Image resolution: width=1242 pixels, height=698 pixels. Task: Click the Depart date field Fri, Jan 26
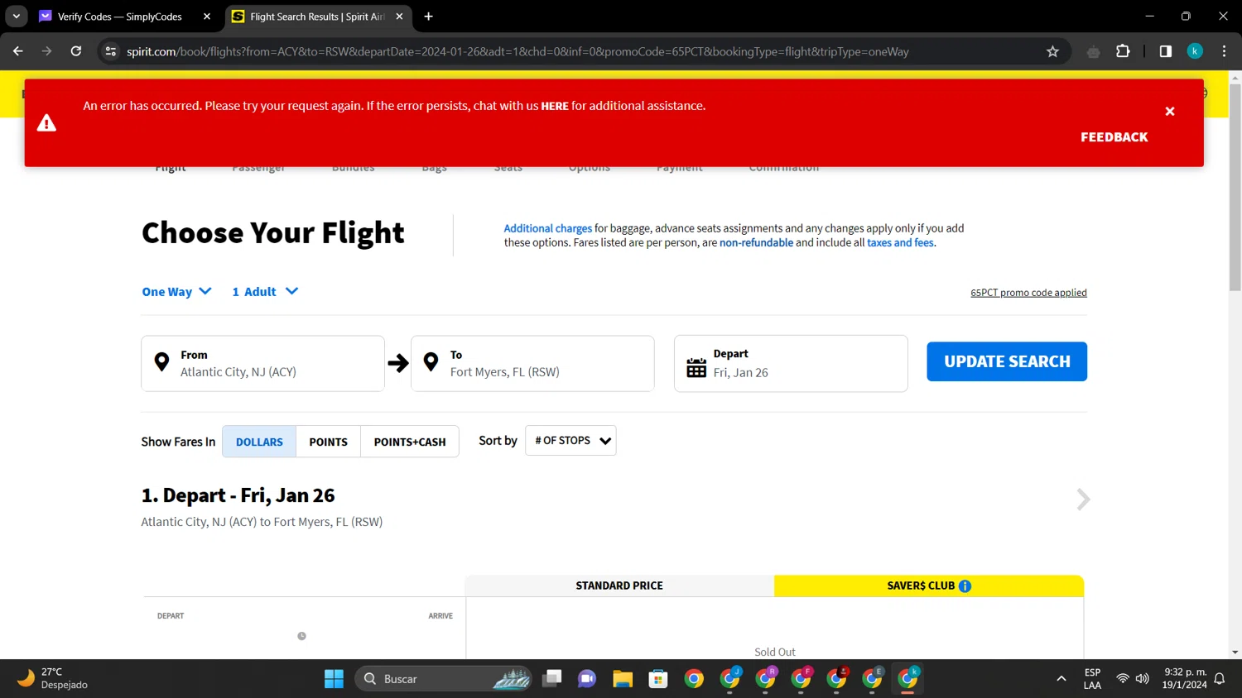(791, 363)
